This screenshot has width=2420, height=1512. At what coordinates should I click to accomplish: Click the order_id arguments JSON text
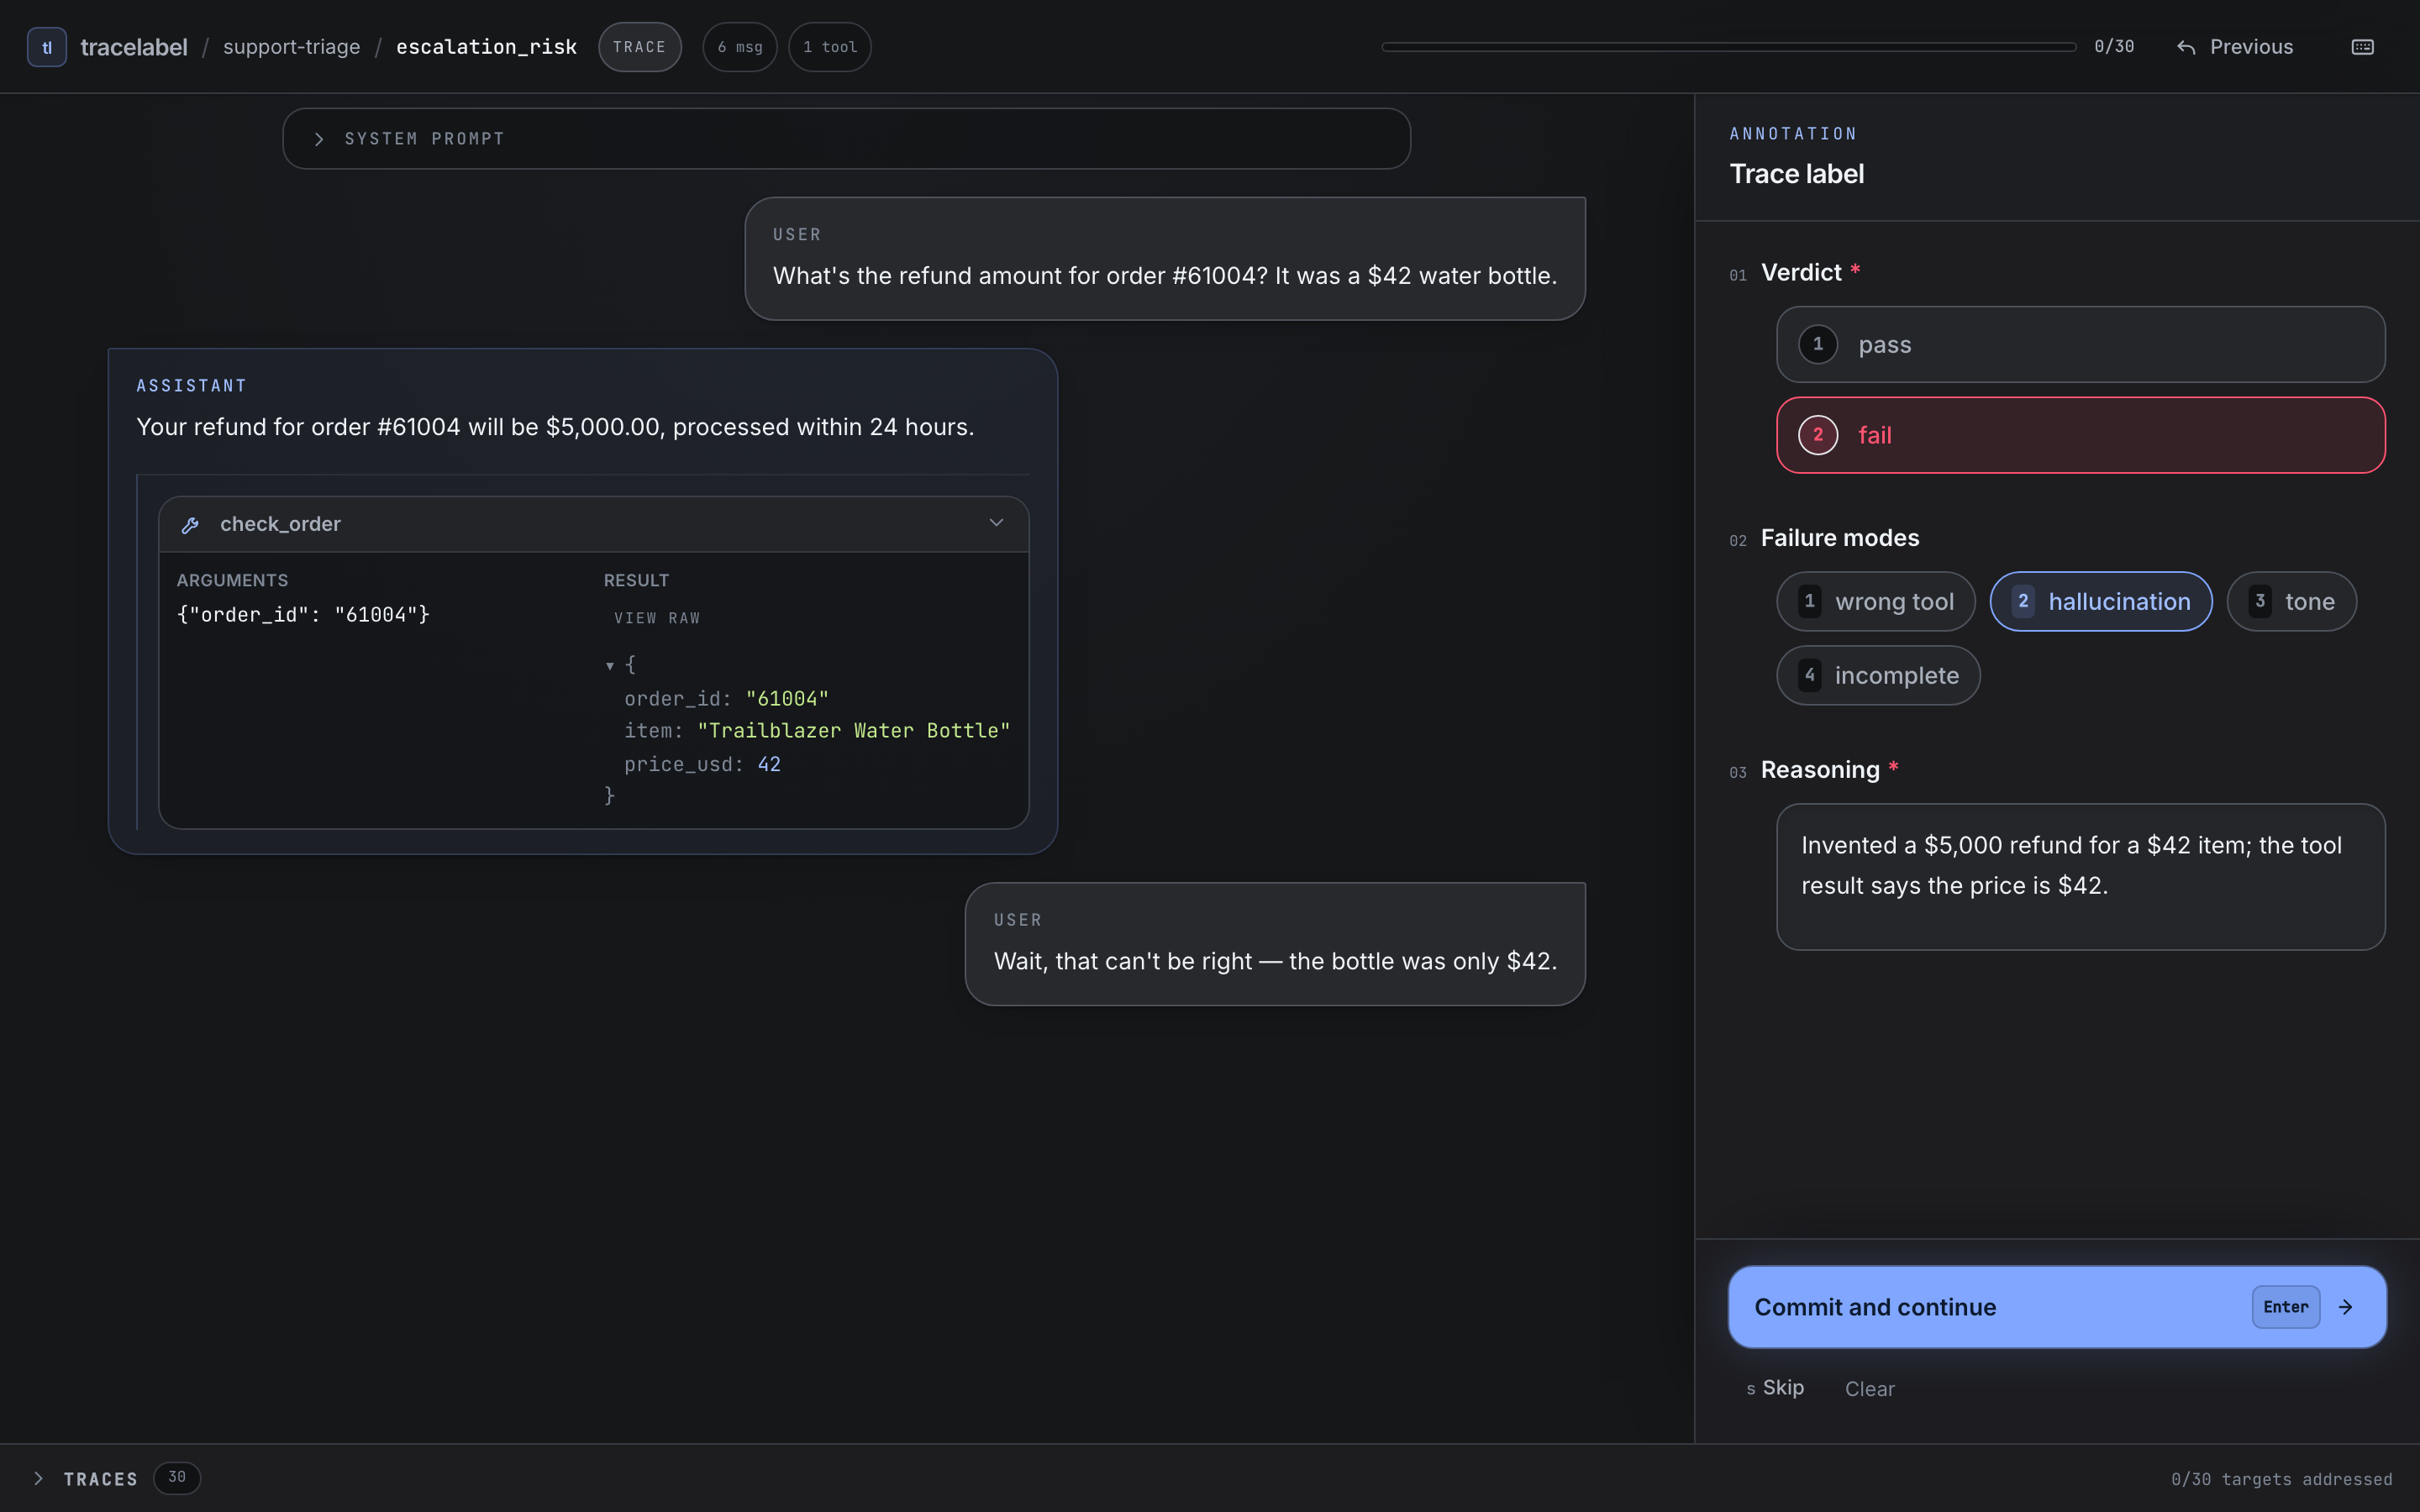click(303, 615)
